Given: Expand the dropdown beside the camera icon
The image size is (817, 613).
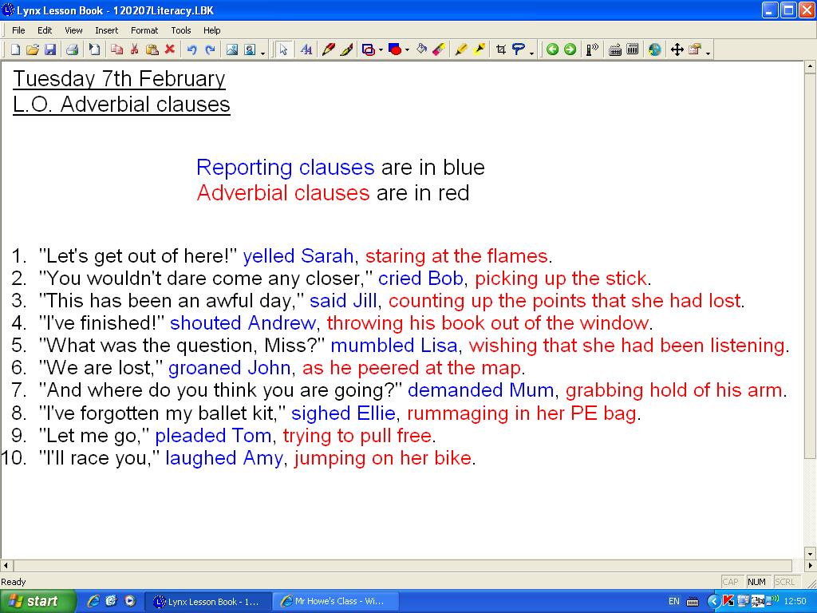Looking at the screenshot, I should pyautogui.click(x=262, y=50).
